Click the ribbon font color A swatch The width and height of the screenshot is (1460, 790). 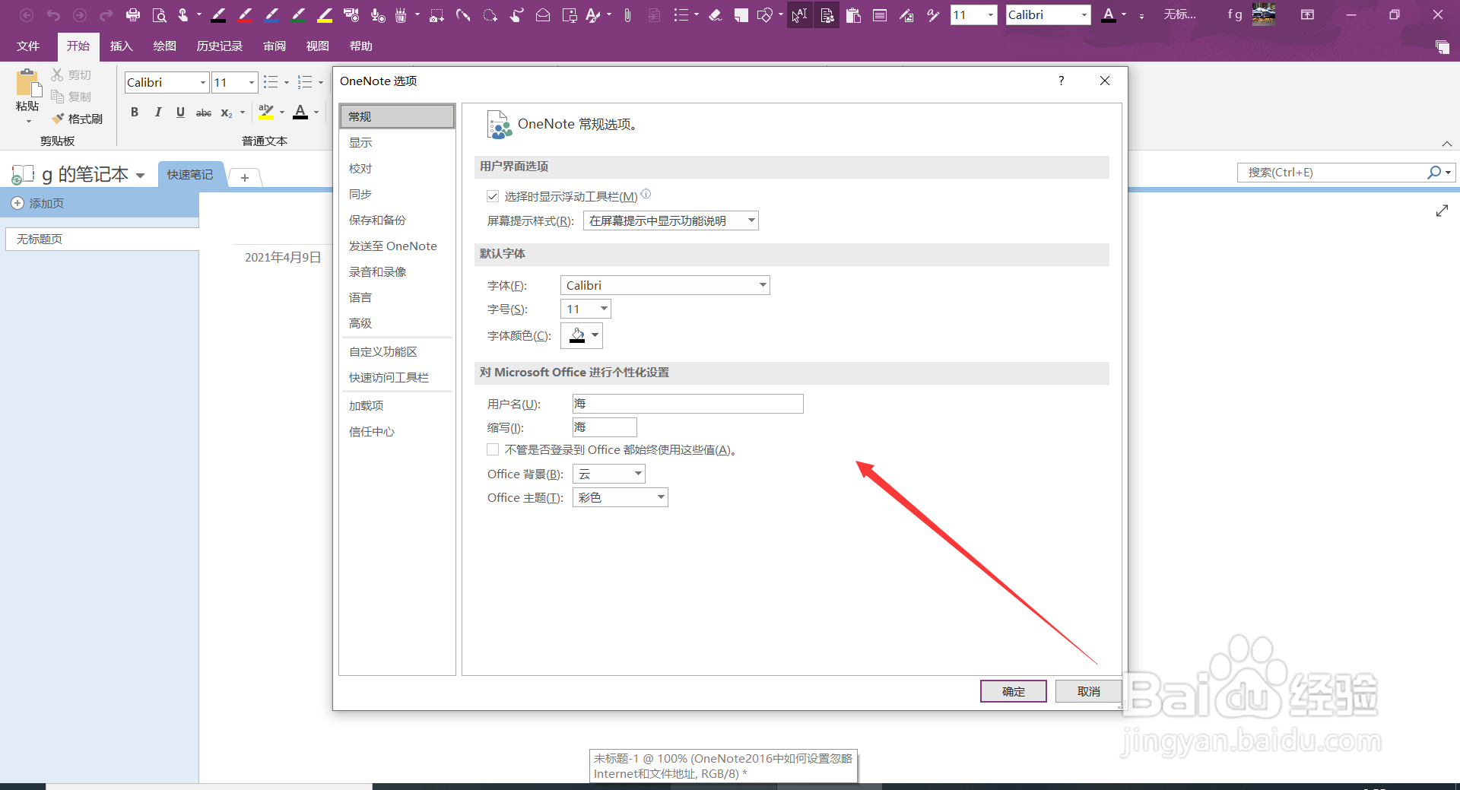pyautogui.click(x=300, y=112)
